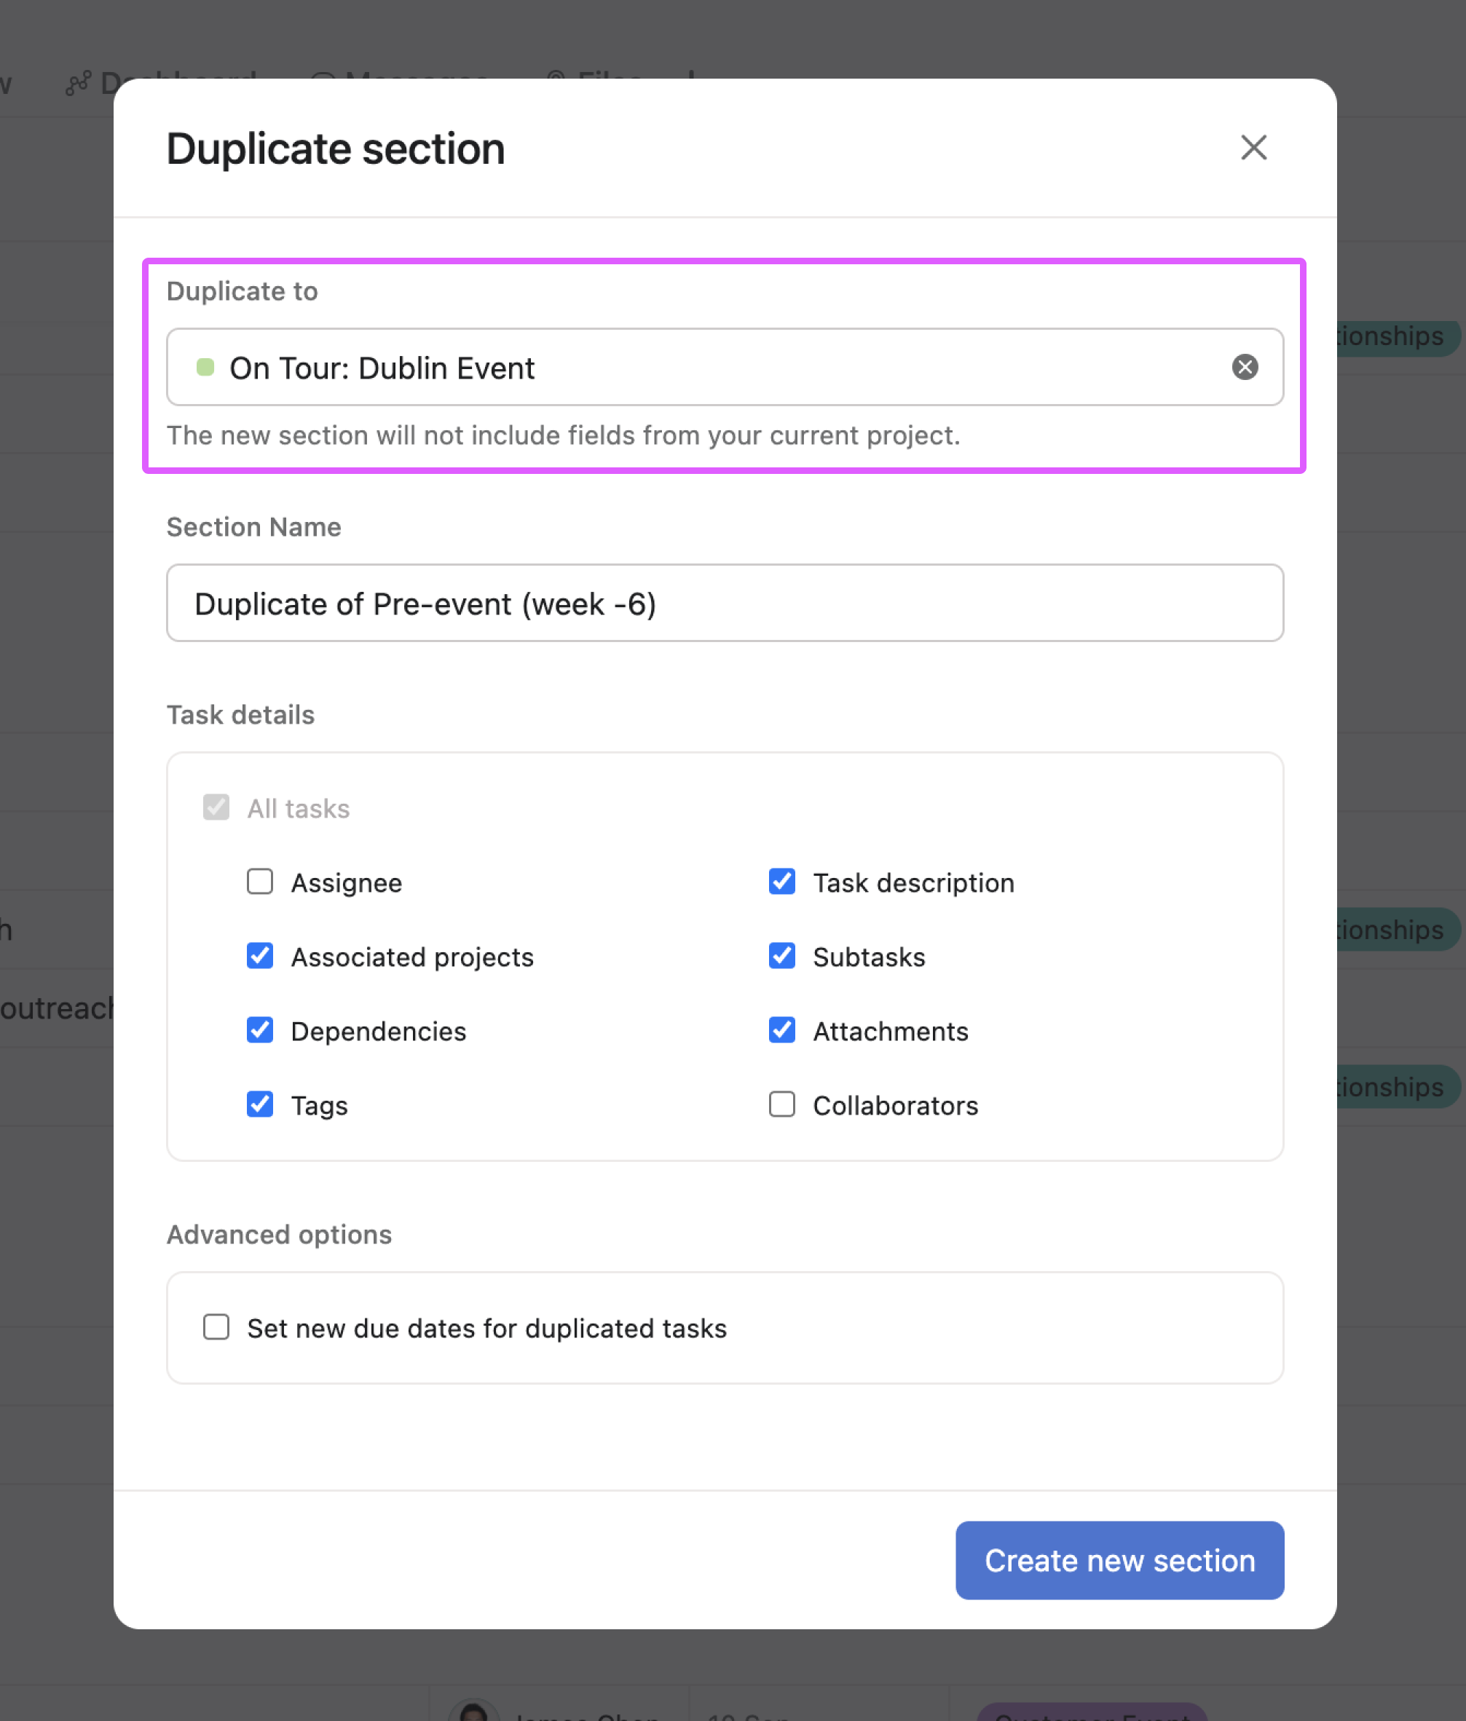Image resolution: width=1466 pixels, height=1721 pixels.
Task: Enable Set new due dates option
Action: coord(216,1326)
